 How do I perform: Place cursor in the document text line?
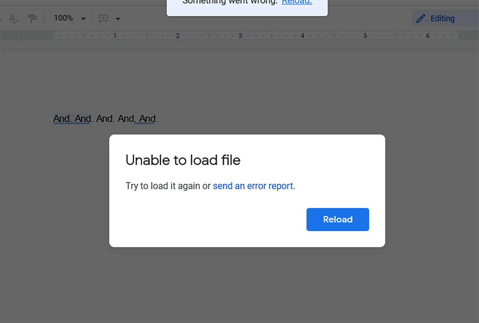click(106, 118)
